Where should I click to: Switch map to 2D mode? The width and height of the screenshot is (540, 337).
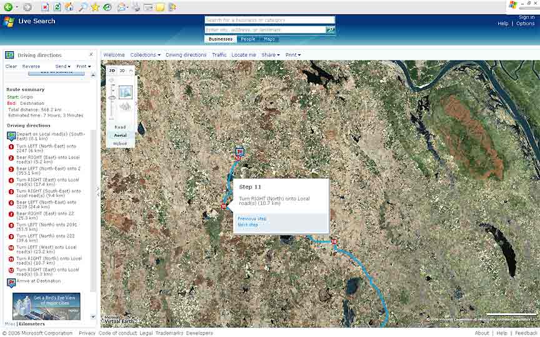click(112, 71)
